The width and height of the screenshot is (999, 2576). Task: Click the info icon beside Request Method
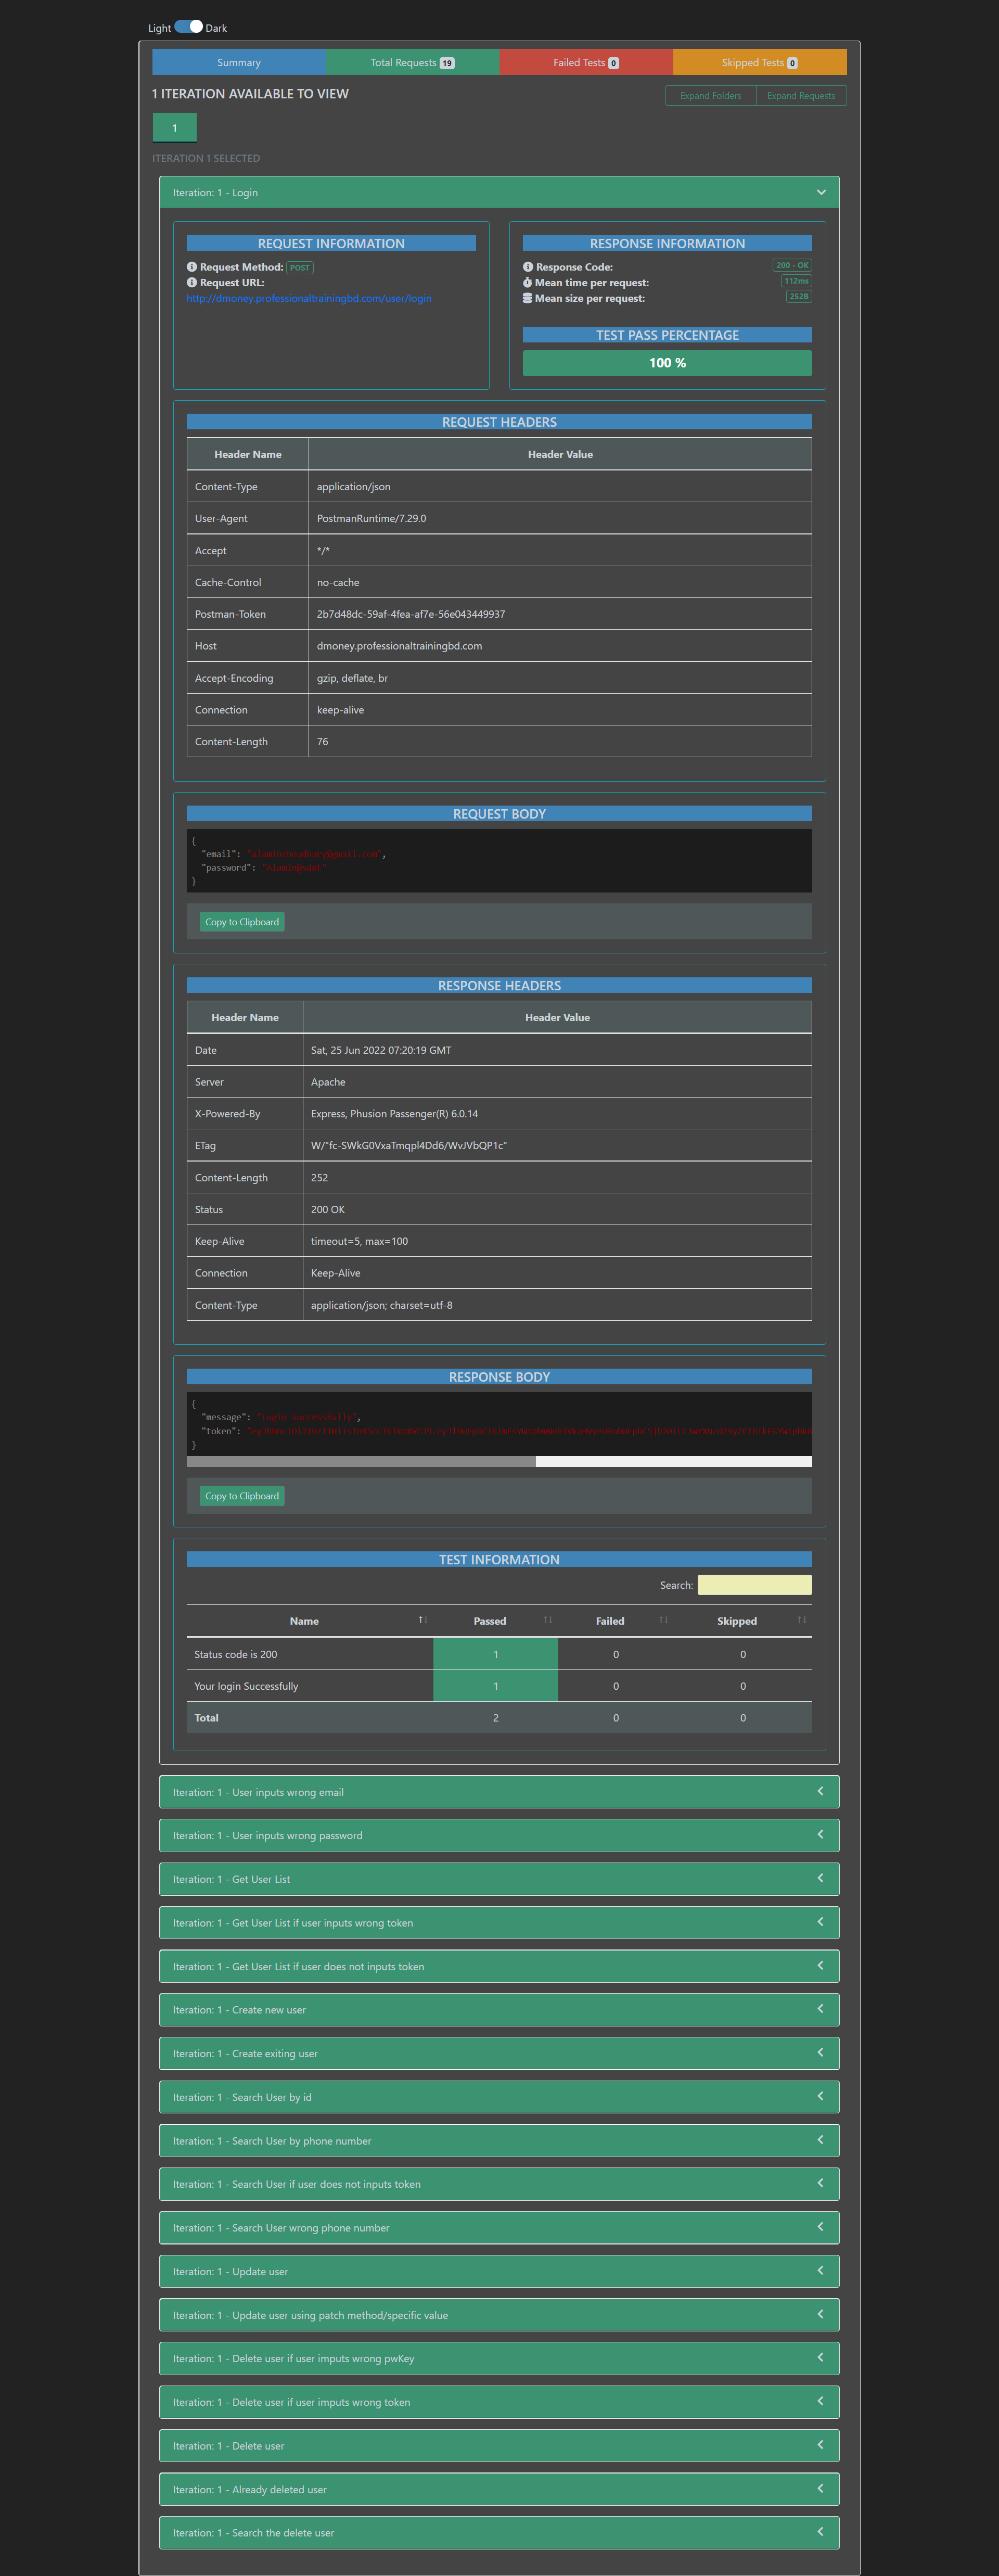click(192, 267)
